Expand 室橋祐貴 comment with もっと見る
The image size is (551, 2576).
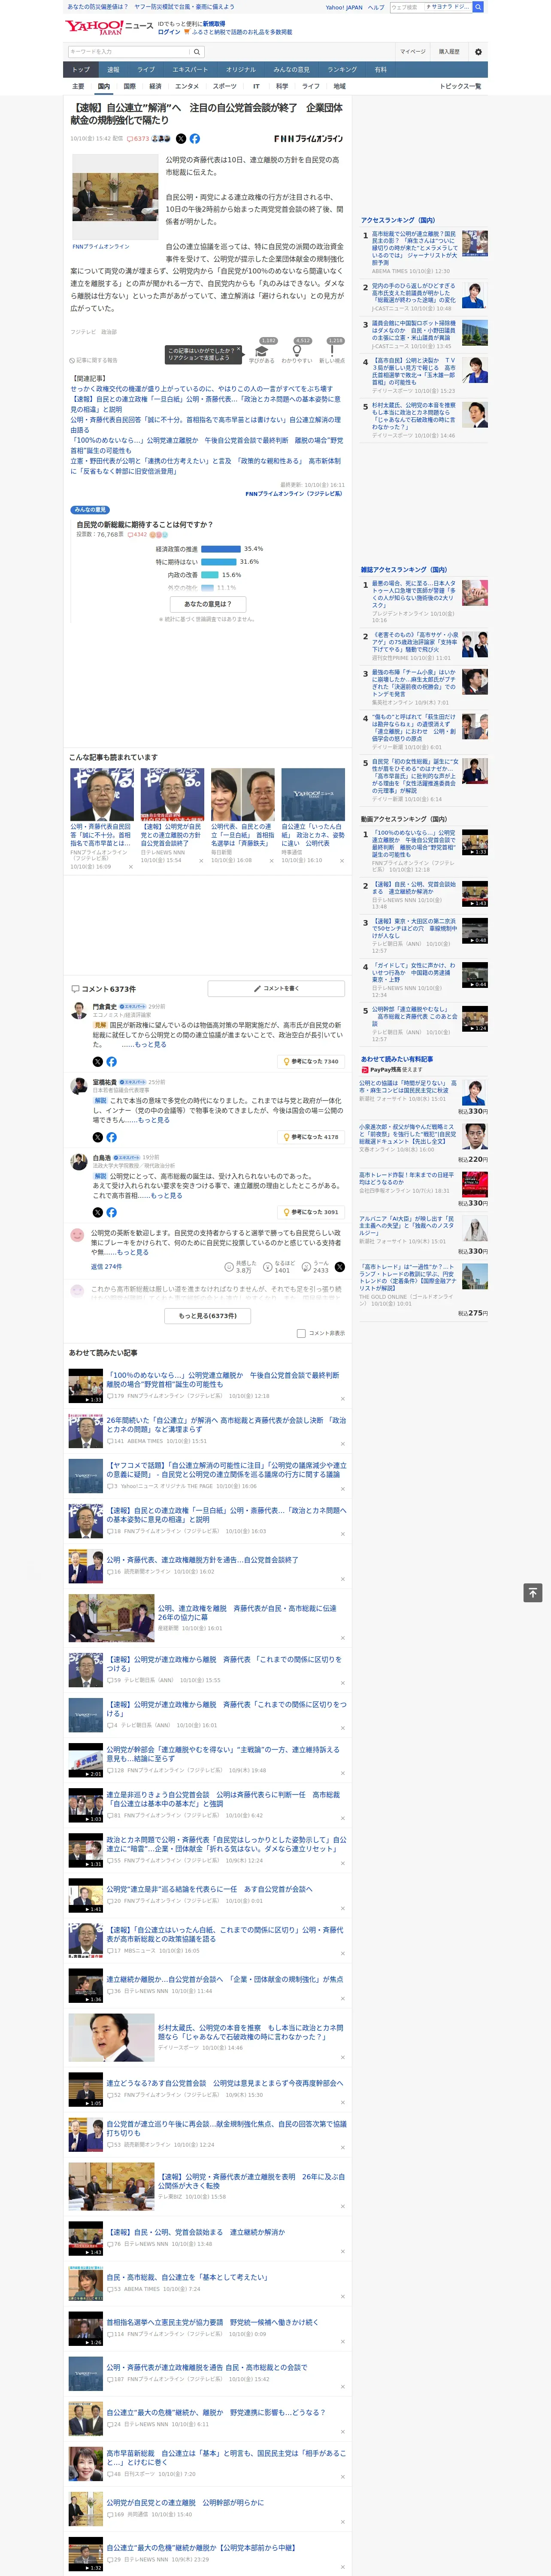point(154,1120)
